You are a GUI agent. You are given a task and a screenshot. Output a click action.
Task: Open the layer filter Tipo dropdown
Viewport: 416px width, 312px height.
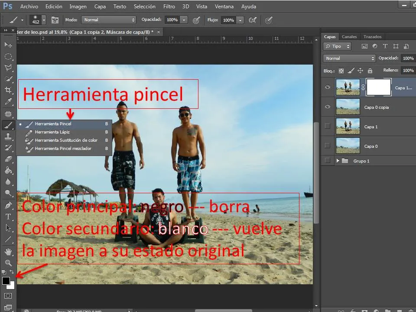click(337, 46)
